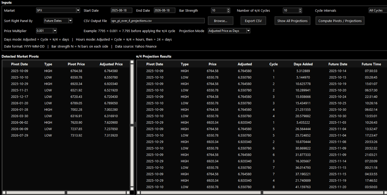Viewport: 387px width, 195px height.
Task: Click the Bar Strength spinner arrows
Action: 228,11
